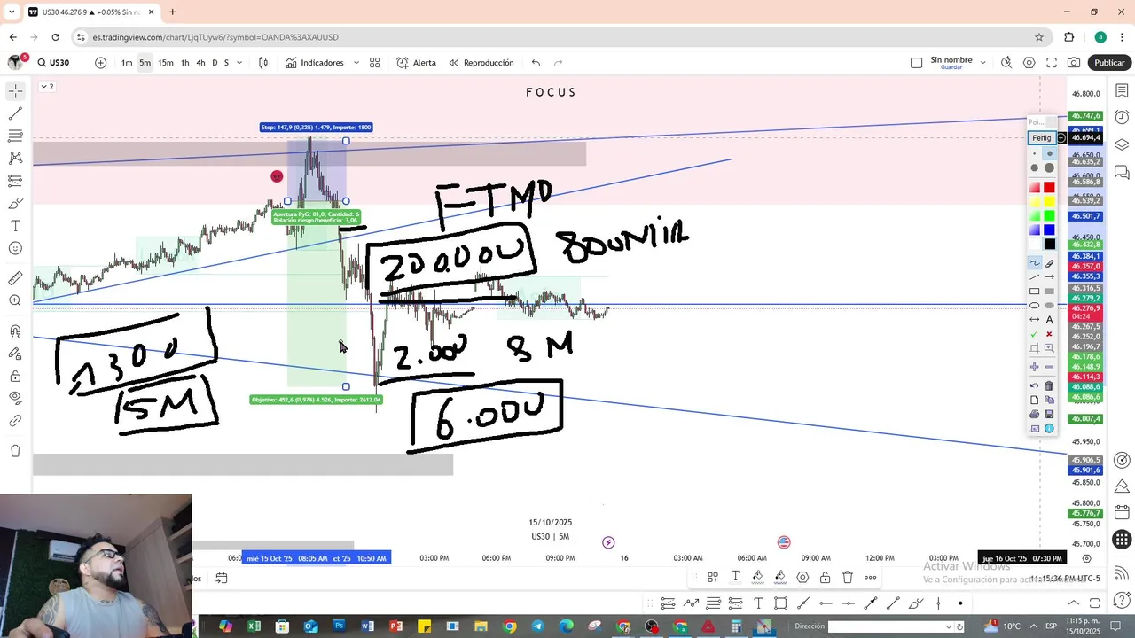Select the crosshair cursor tool in left toolbar
The height and width of the screenshot is (638, 1135).
tap(15, 91)
